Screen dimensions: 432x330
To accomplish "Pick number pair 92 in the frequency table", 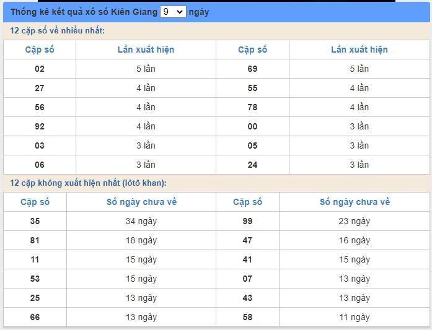I will click(x=40, y=126).
